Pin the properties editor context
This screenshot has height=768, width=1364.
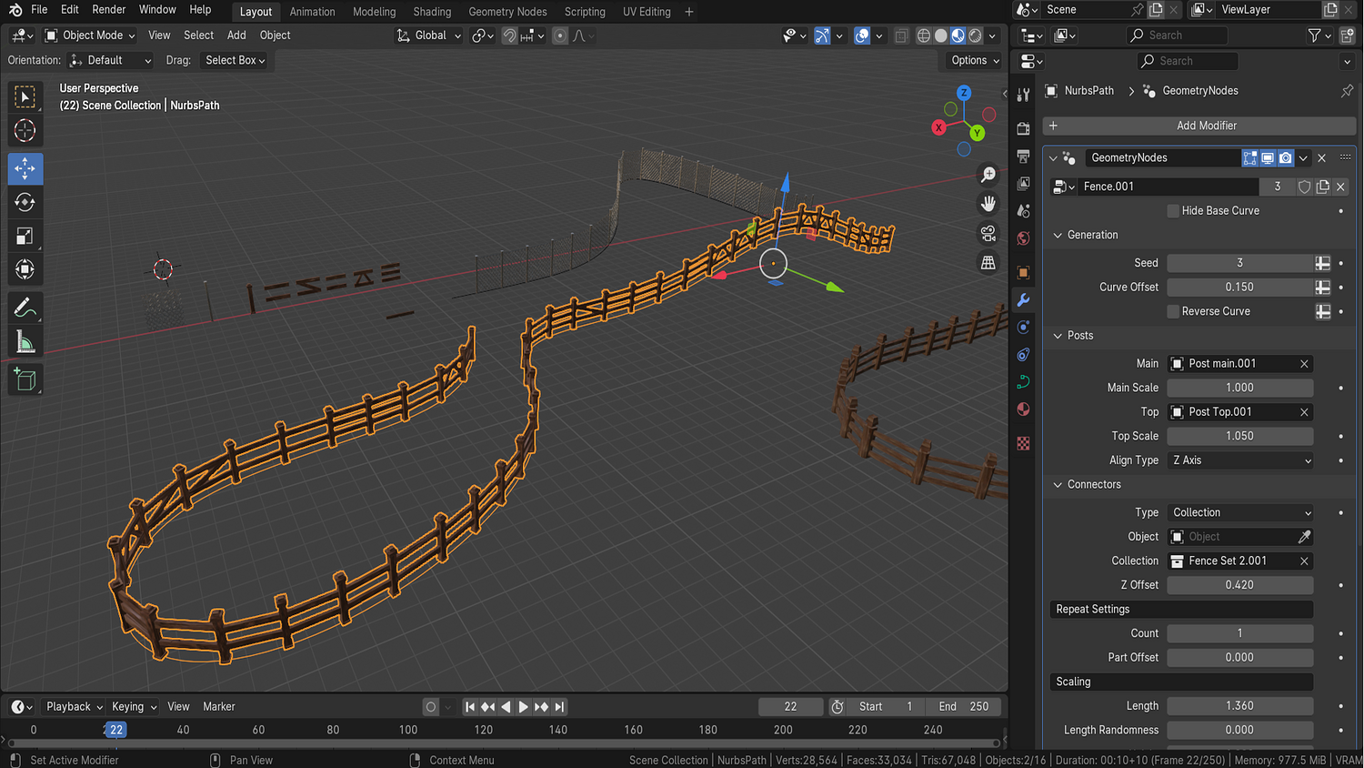pyautogui.click(x=1347, y=91)
